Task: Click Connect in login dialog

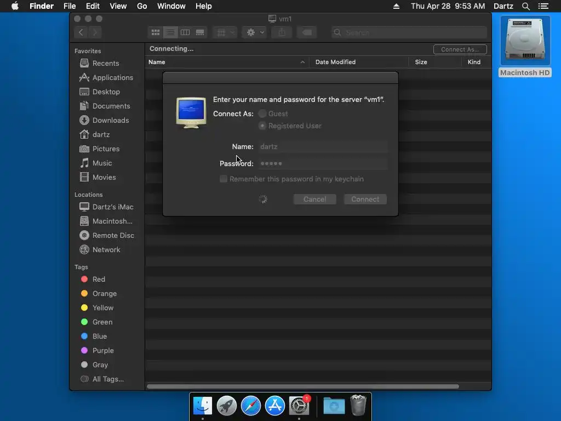Action: click(x=365, y=200)
